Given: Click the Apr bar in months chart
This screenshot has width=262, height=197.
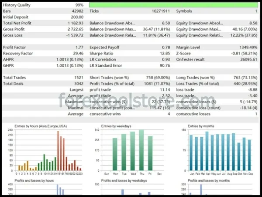Looking at the screenshot, I should tap(207, 151).
